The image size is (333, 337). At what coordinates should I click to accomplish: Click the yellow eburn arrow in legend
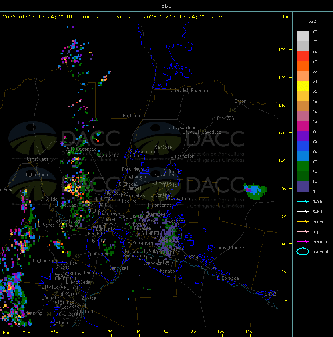point(303,222)
